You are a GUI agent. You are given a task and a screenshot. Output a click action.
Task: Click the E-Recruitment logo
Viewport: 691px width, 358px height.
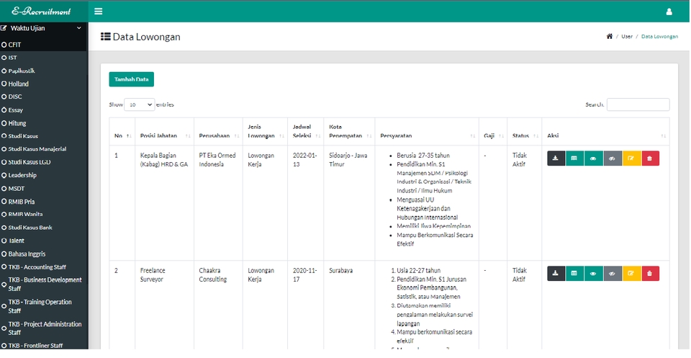coord(41,12)
